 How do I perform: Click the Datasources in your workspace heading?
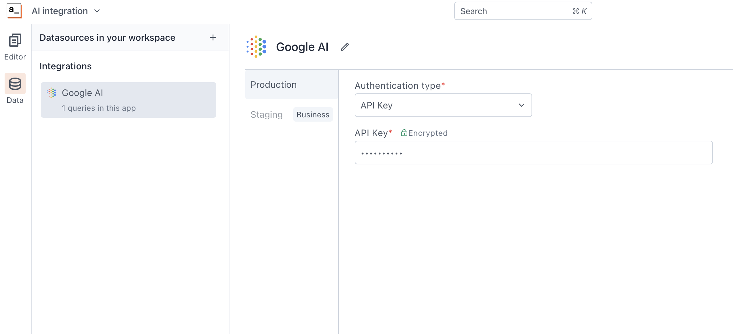[107, 37]
